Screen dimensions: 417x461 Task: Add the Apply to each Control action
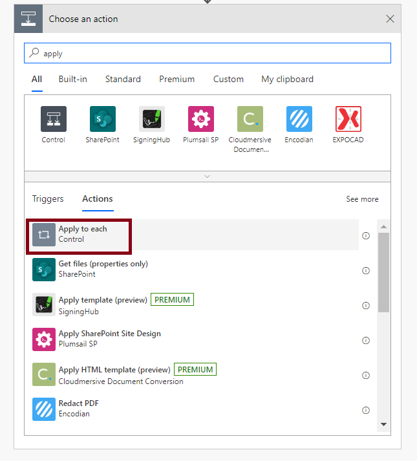pos(192,235)
